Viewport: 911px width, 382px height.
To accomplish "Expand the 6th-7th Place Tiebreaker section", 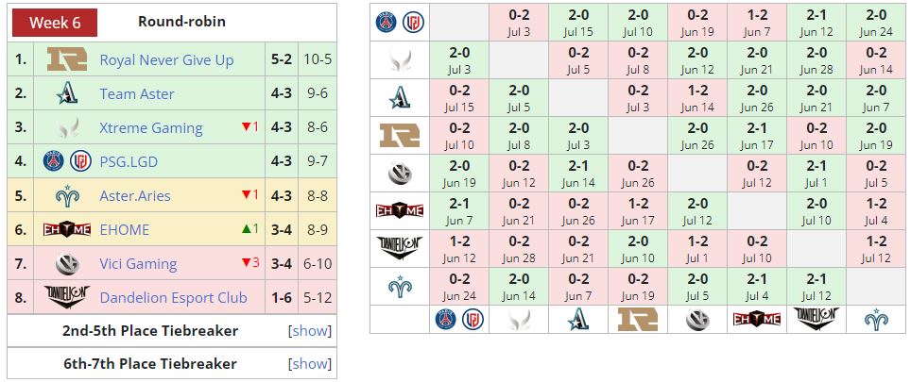I will [x=310, y=364].
